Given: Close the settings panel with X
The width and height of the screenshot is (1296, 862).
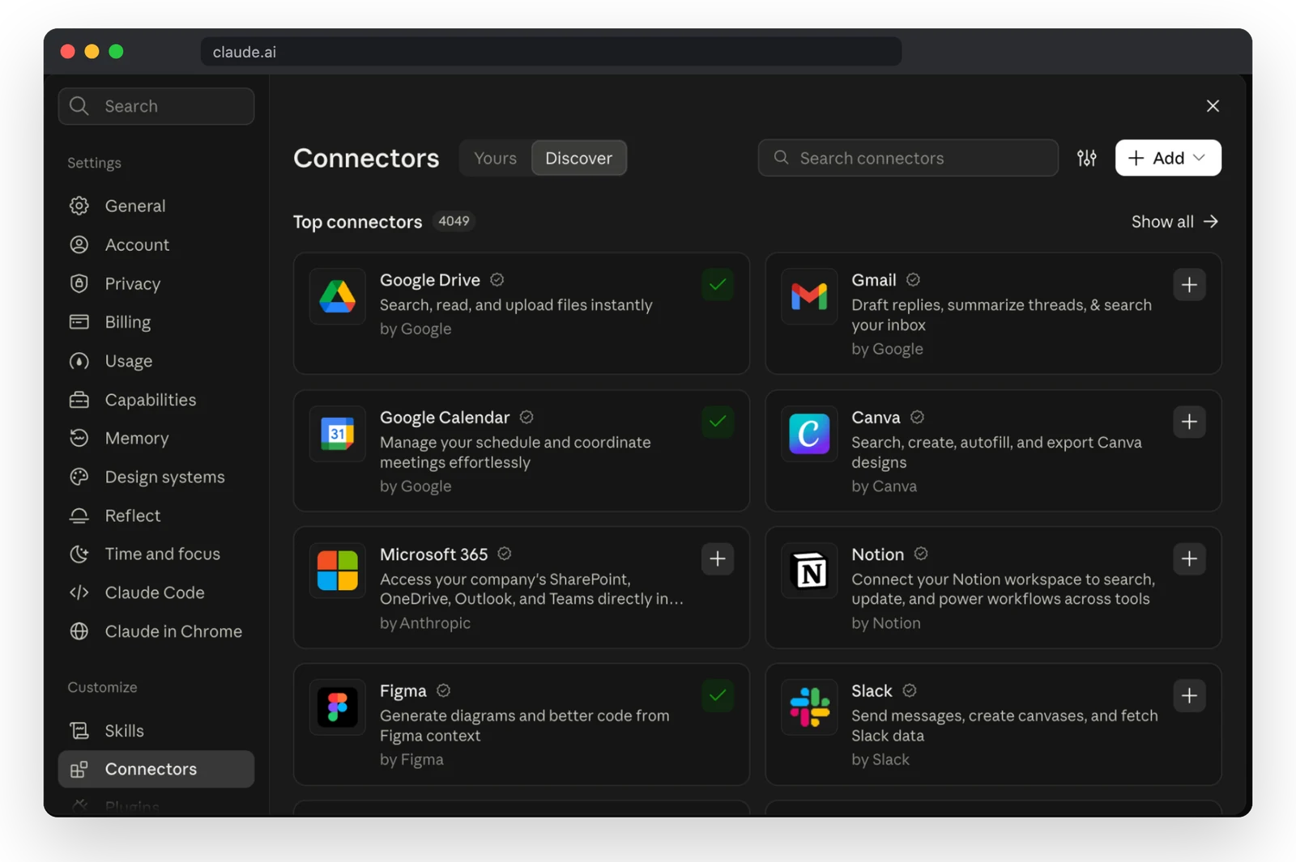Looking at the screenshot, I should click(x=1213, y=106).
